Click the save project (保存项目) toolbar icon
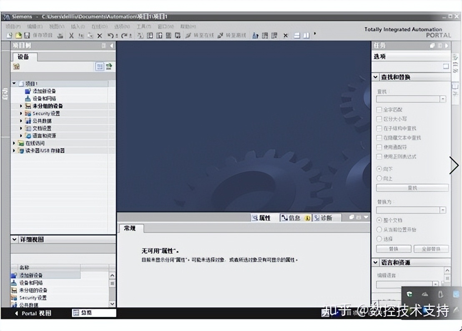 point(27,35)
